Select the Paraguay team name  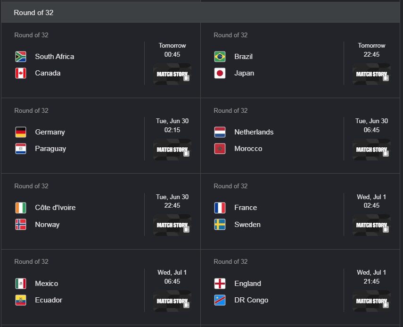(50, 149)
